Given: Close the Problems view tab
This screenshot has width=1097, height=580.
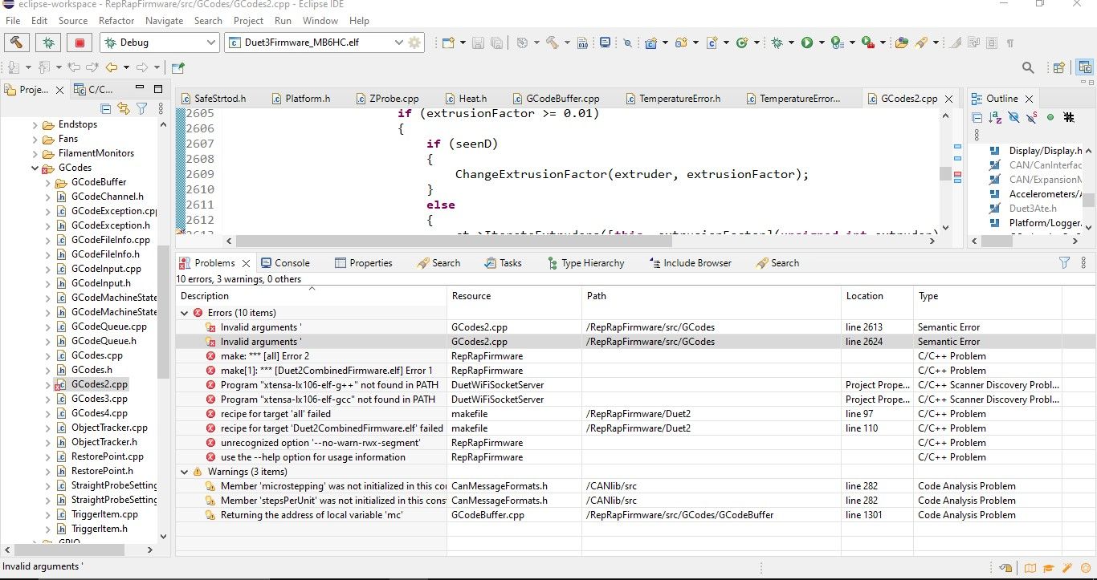Looking at the screenshot, I should [247, 262].
